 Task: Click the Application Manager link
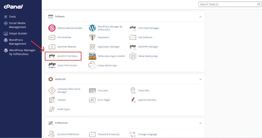pos(109,47)
